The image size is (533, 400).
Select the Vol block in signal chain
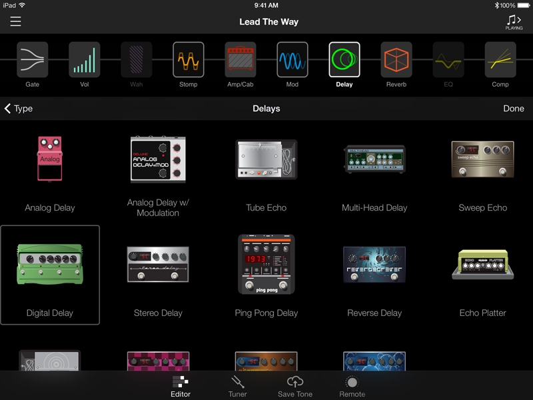(x=85, y=60)
